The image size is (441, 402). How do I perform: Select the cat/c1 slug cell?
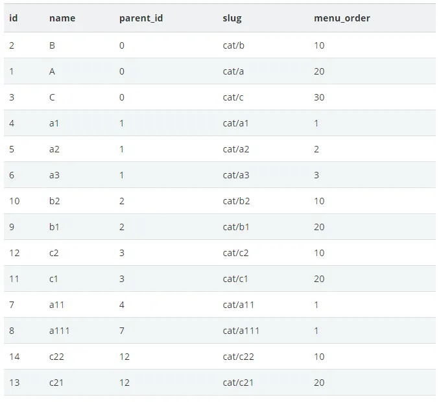(235, 279)
